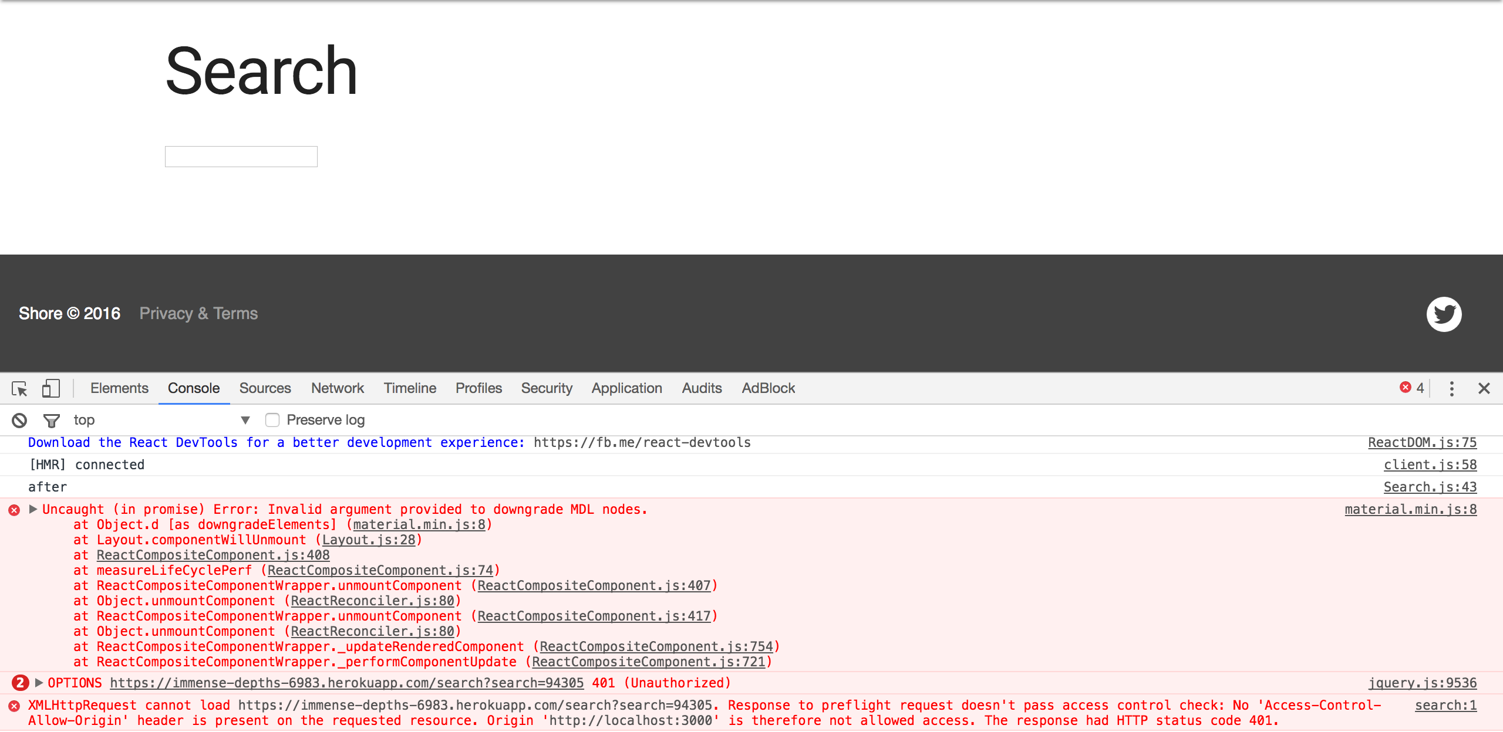Open ReactCompositeComponent.js:754 stack link
1503x732 pixels.
656,646
